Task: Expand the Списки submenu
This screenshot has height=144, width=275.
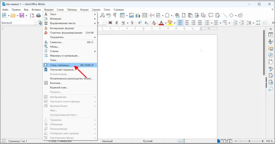Action: [70, 51]
